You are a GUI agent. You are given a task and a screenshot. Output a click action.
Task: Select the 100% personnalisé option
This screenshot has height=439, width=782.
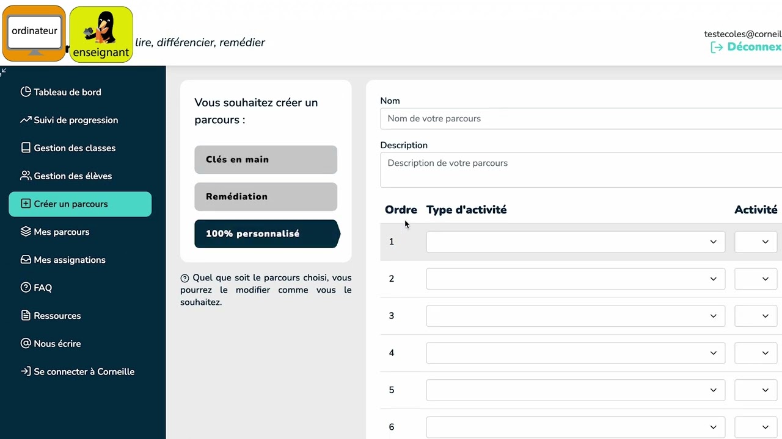267,234
